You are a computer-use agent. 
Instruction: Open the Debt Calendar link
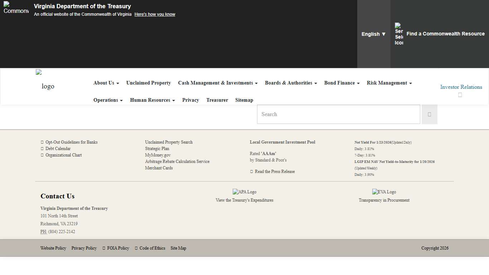tap(58, 149)
